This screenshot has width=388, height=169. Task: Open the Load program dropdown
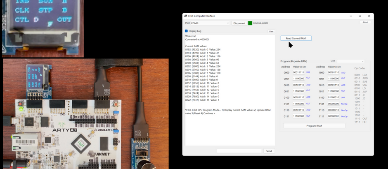(x=350, y=61)
